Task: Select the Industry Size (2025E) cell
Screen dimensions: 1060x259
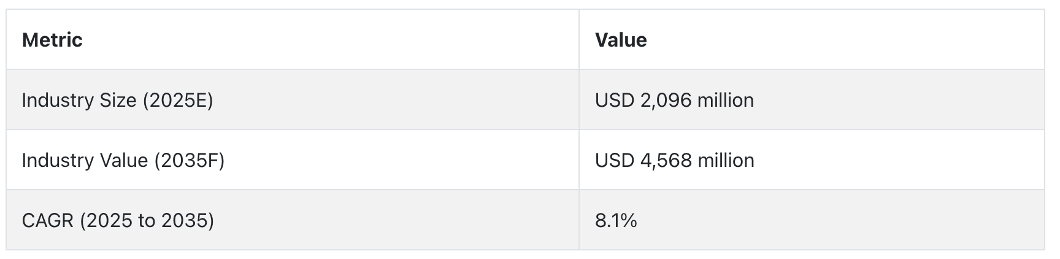Action: (293, 99)
